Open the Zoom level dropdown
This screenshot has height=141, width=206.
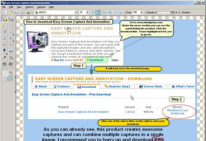point(141,12)
